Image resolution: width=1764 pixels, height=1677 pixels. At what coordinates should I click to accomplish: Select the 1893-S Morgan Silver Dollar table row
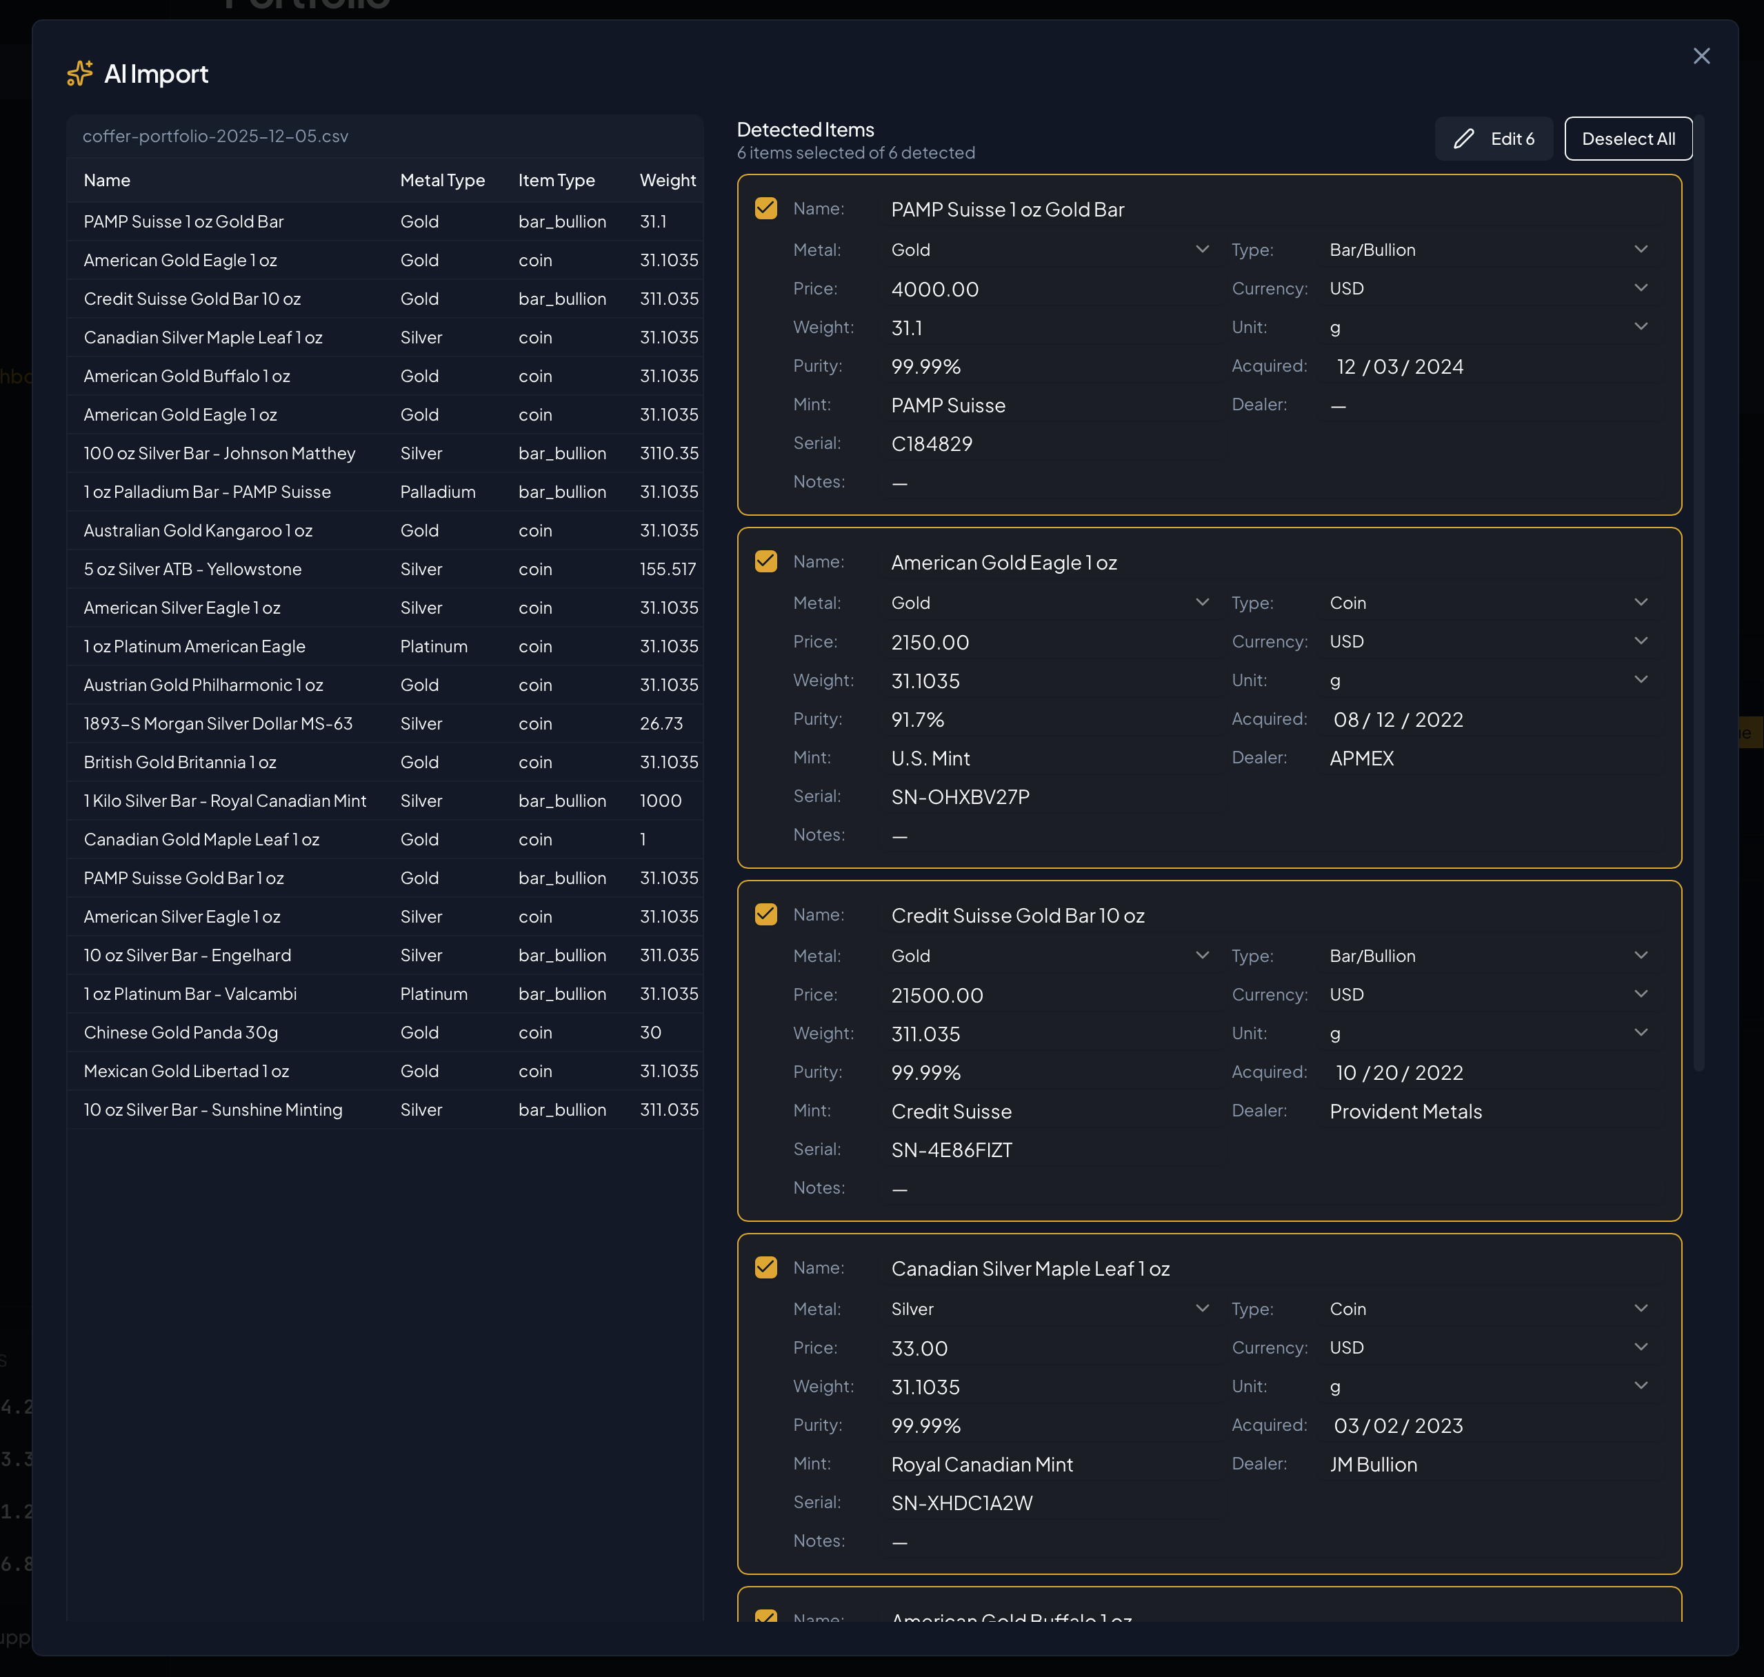pyautogui.click(x=384, y=723)
